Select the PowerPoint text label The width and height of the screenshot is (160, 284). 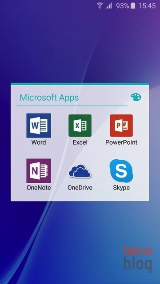[121, 142]
